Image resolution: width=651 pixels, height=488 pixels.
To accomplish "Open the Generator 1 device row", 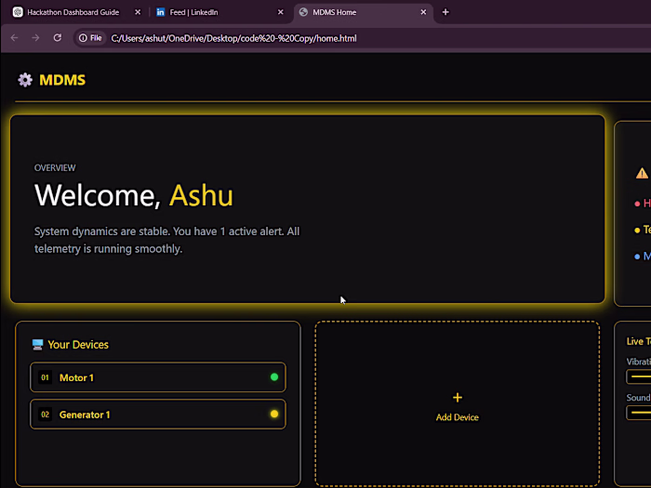I will pos(158,415).
